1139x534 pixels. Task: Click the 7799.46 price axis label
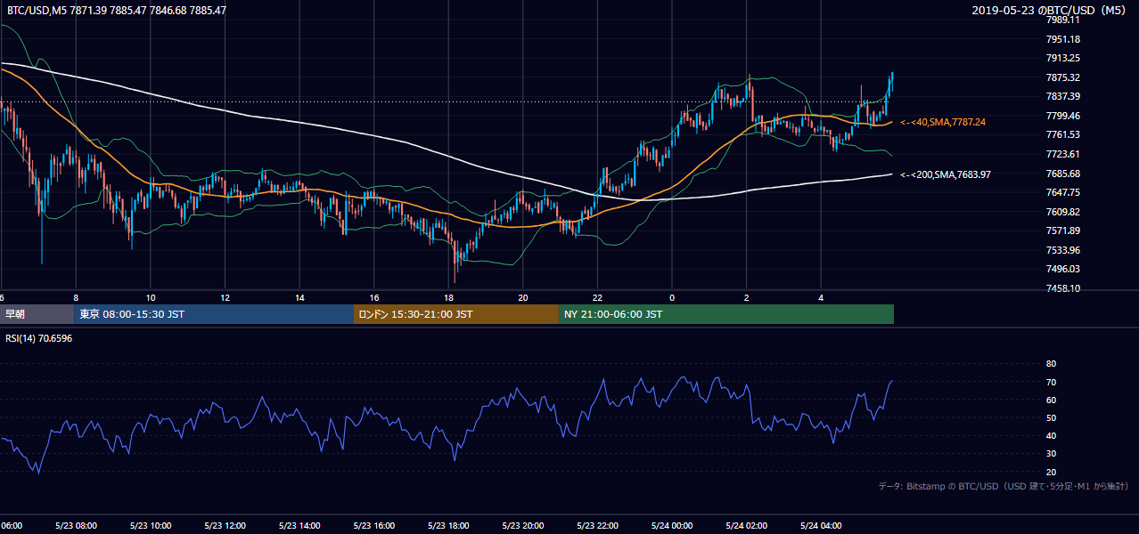[x=1062, y=116]
